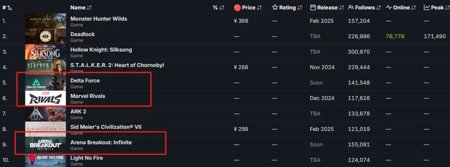Click the sort arrows next to percent sign
This screenshot has height=167, width=450.
point(222,7)
